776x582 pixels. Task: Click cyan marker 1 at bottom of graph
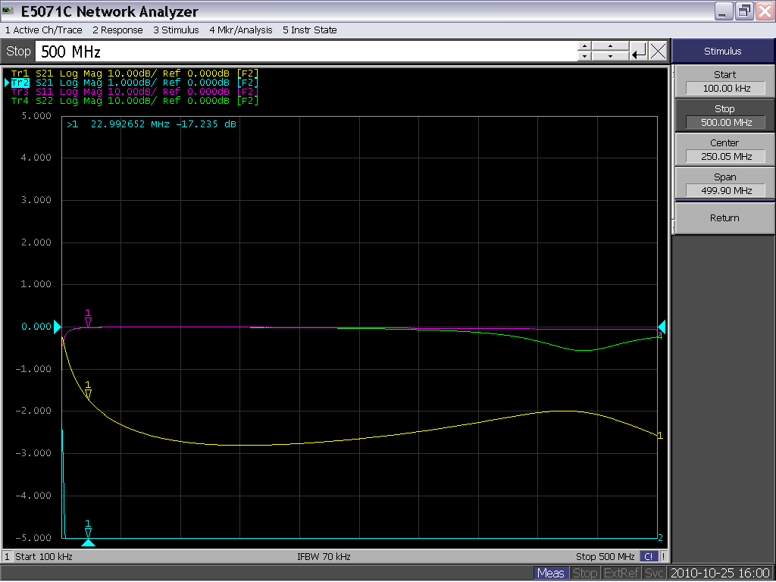[88, 533]
